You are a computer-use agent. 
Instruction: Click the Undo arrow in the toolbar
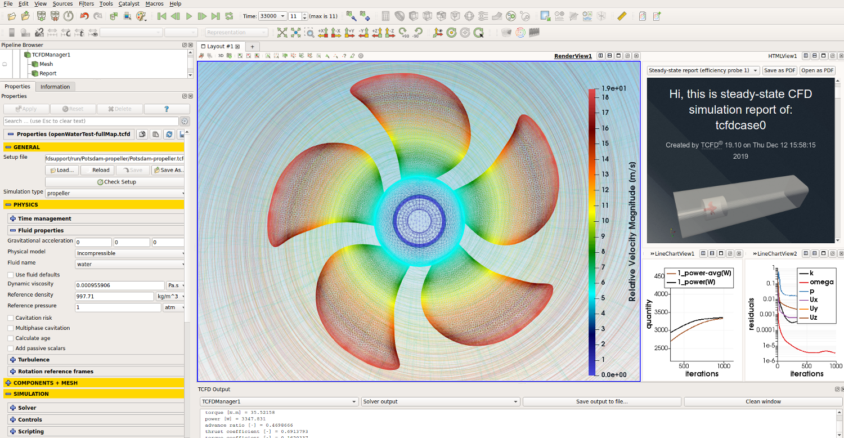click(84, 16)
